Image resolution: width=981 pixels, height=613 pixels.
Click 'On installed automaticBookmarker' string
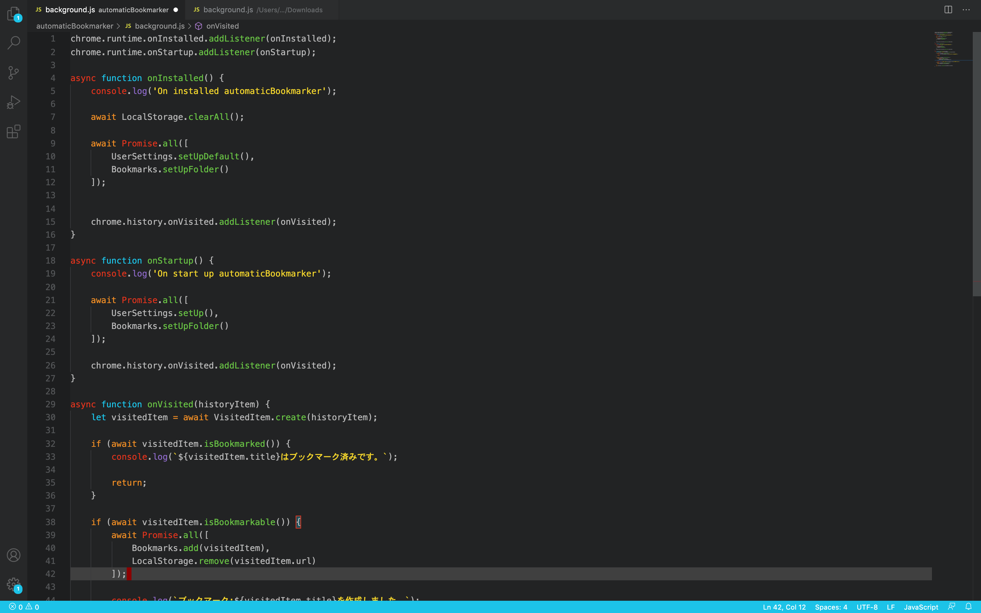239,91
